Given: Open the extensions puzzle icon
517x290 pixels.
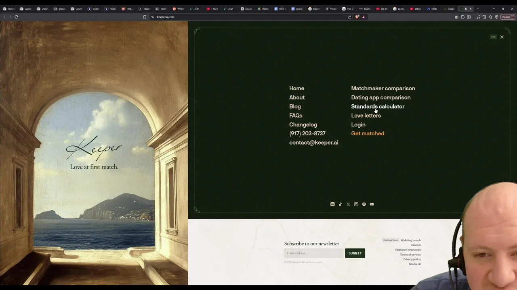Looking at the screenshot, I should tap(462, 17).
